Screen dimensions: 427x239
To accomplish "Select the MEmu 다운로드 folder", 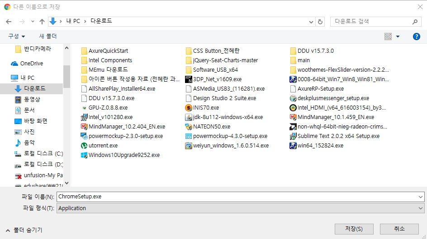I will [104, 70].
